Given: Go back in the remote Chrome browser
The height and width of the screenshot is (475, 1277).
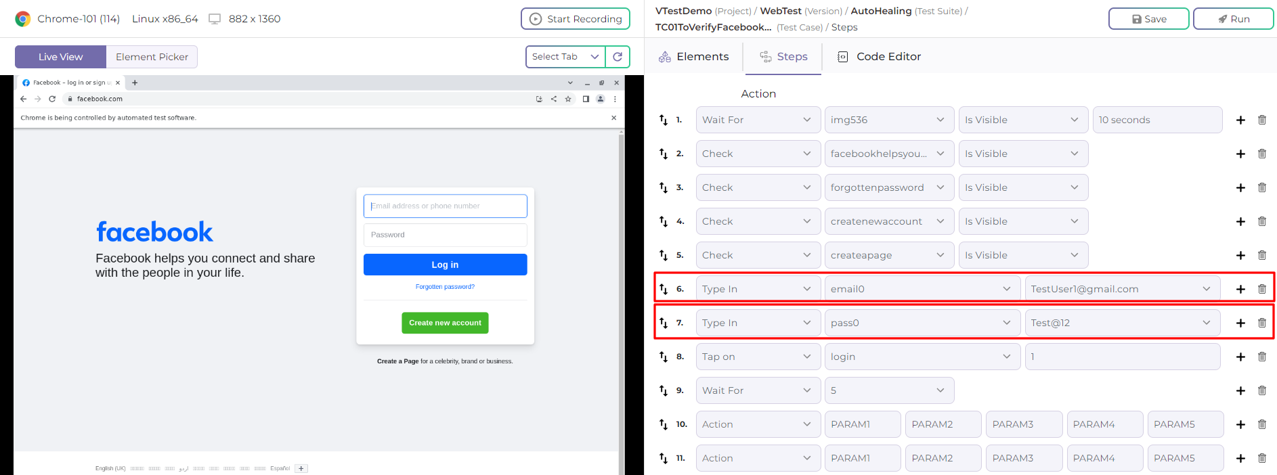Looking at the screenshot, I should (24, 99).
